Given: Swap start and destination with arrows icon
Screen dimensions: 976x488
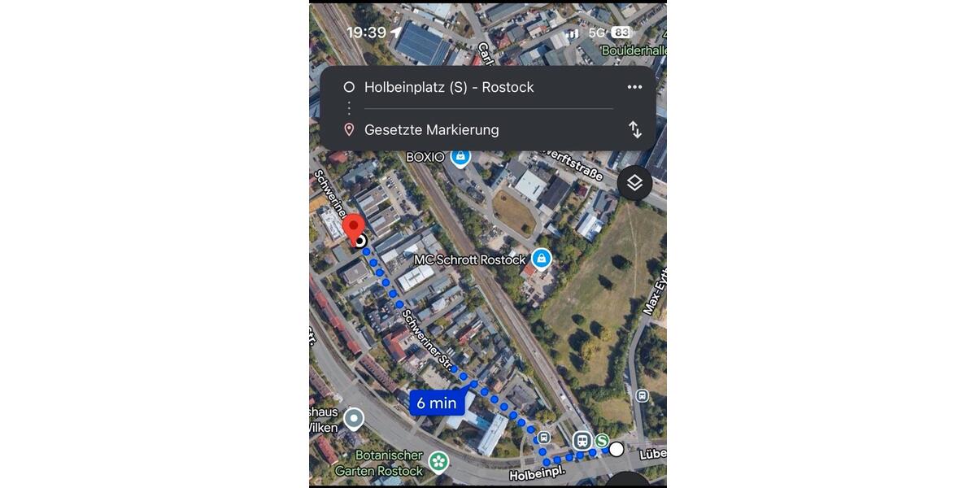Looking at the screenshot, I should [634, 129].
